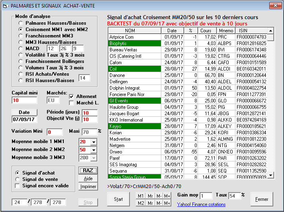Click the M1 memory button

141,196
